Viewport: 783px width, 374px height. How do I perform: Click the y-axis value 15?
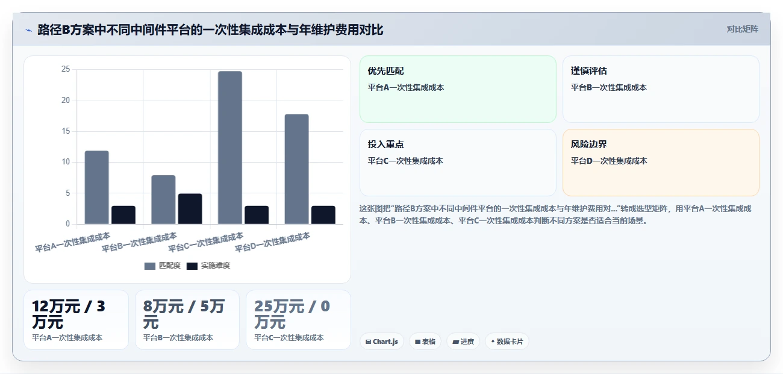pyautogui.click(x=66, y=131)
